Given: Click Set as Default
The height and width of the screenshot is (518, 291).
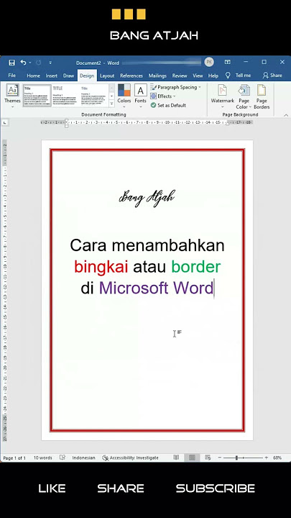Looking at the screenshot, I should point(168,105).
